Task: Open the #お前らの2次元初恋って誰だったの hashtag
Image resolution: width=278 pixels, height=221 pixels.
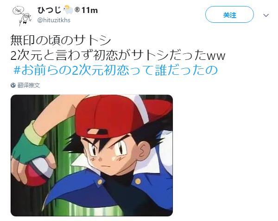Action: (115, 71)
